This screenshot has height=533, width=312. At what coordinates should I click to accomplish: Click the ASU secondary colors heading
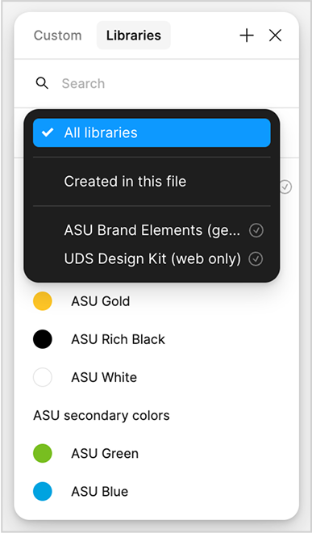pos(101,415)
